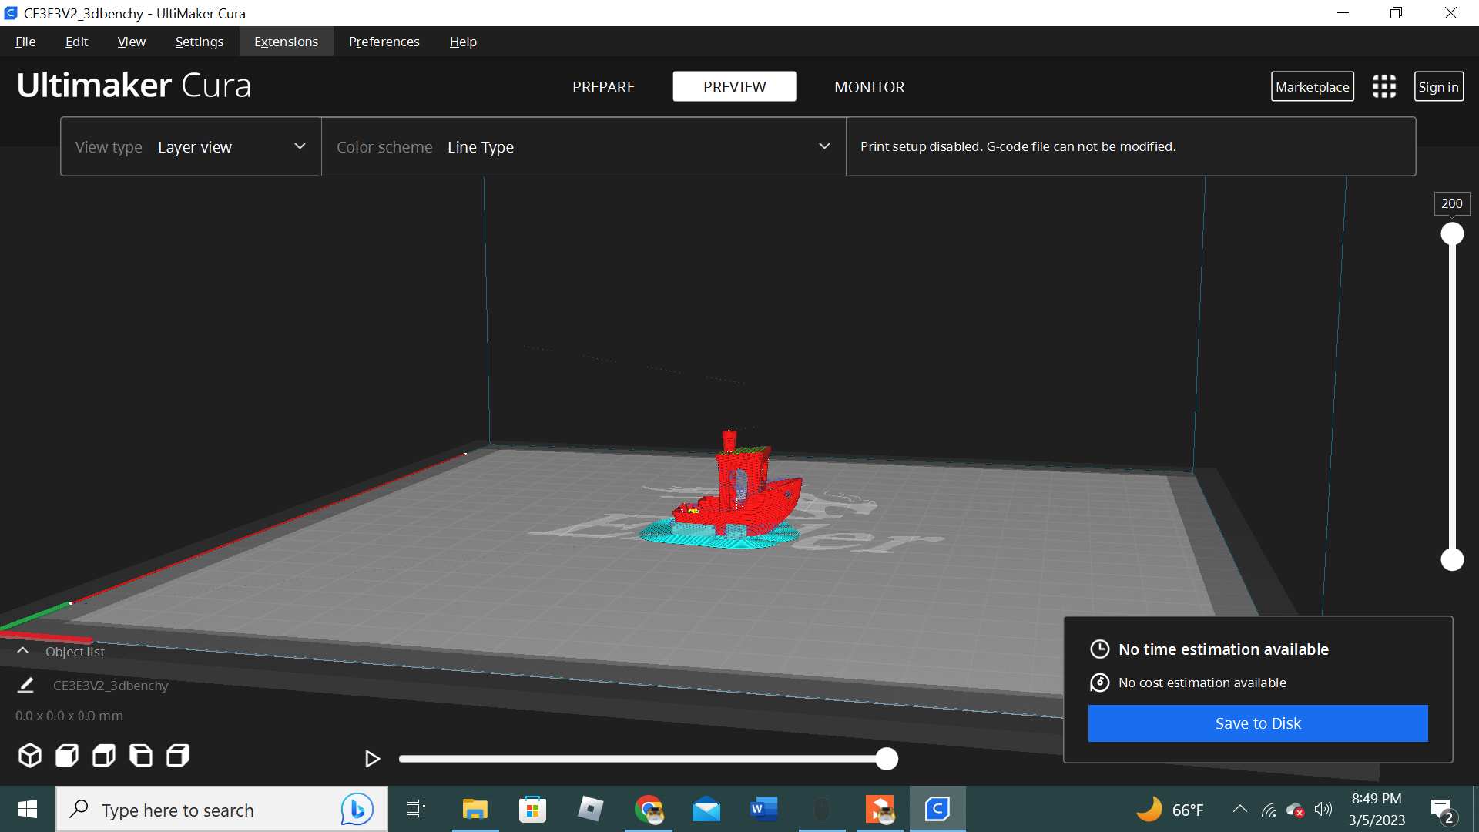Start layer simulation with play button
This screenshot has height=832, width=1479.
[372, 759]
